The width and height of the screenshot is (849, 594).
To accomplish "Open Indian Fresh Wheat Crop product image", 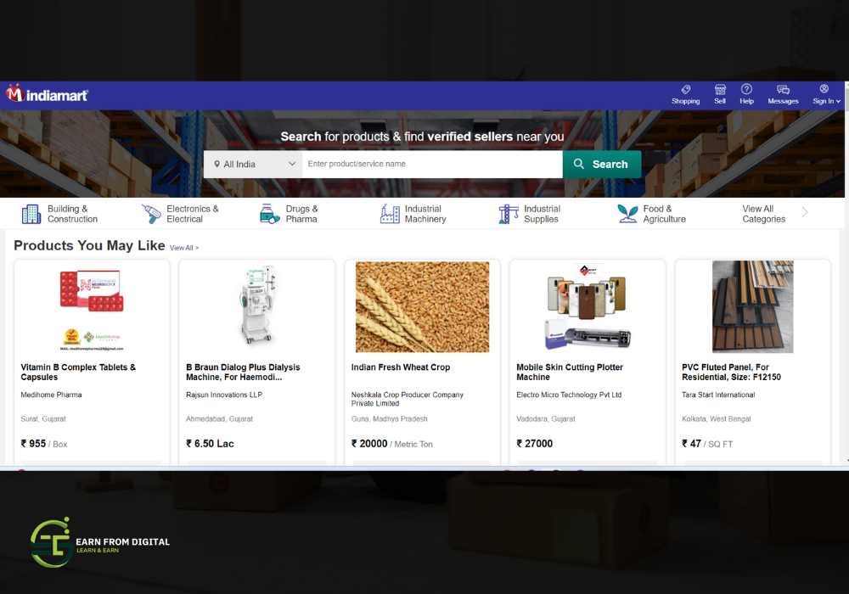I will [422, 306].
